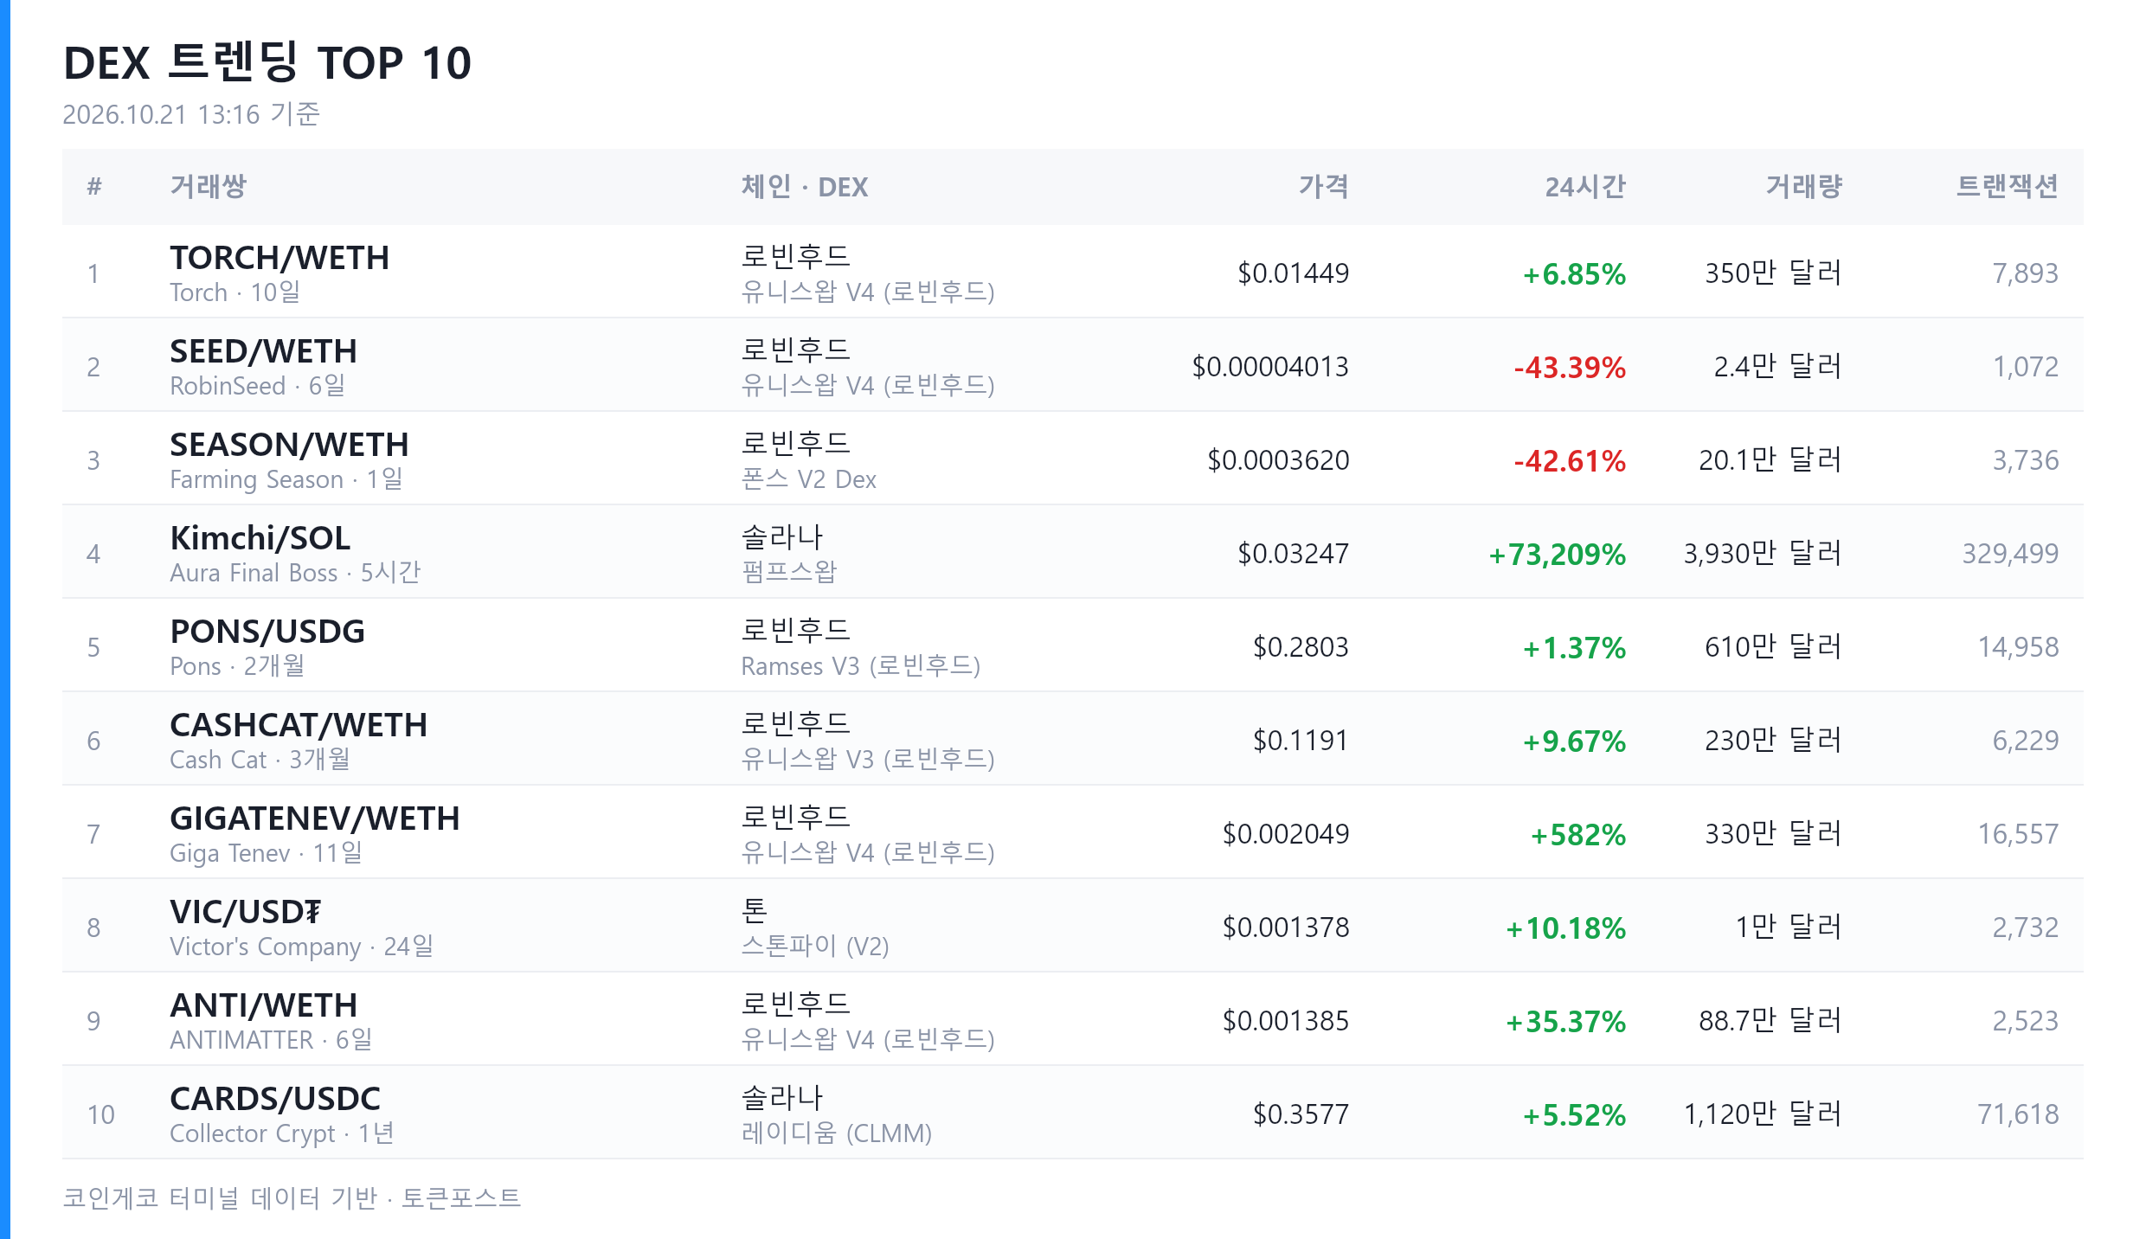This screenshot has width=2146, height=1239.
Task: Click the Victor's Company · 24일 subtitle
Action: tap(302, 947)
